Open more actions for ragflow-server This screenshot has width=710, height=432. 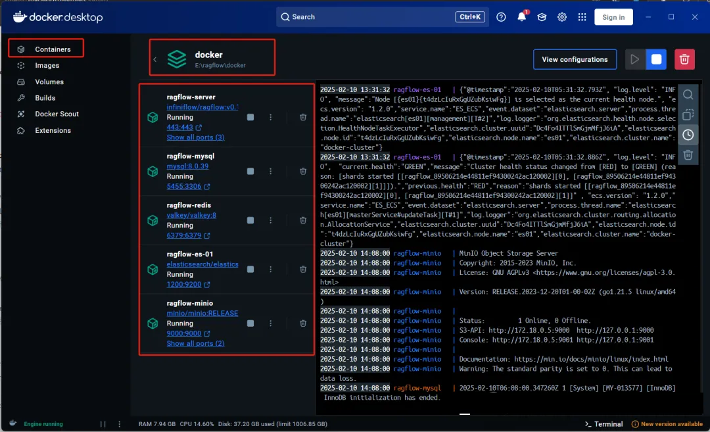pos(271,117)
